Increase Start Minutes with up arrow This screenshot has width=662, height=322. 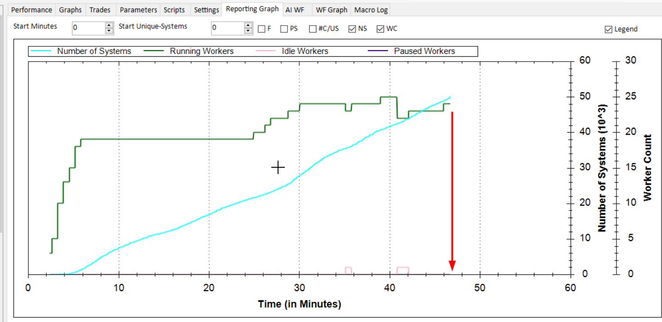click(109, 25)
